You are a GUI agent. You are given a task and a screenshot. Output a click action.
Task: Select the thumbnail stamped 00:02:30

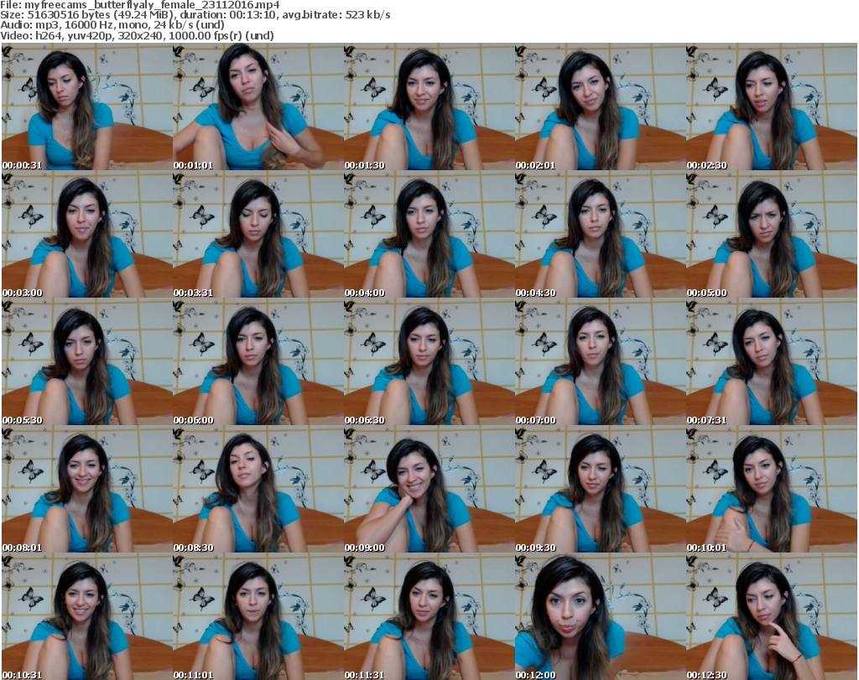[772, 106]
